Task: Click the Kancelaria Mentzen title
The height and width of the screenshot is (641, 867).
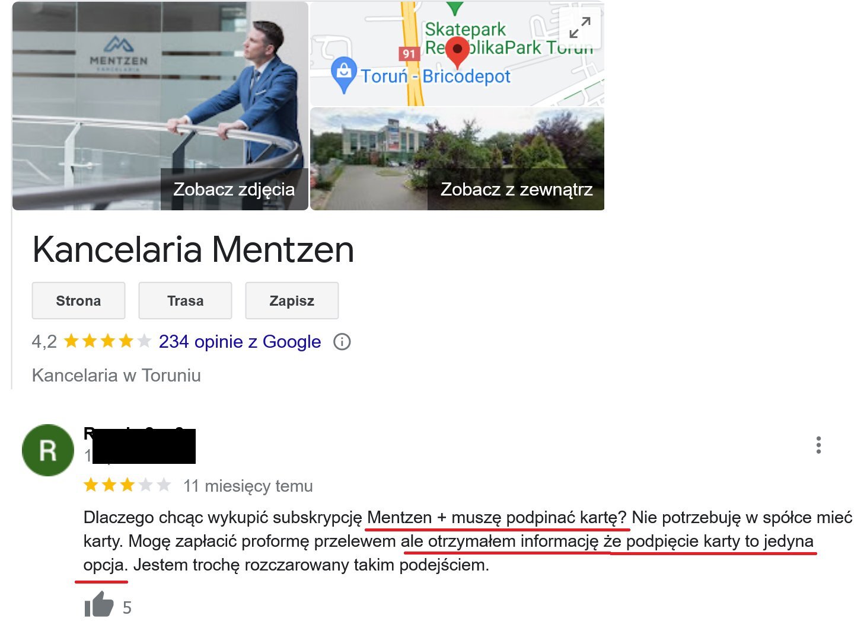Action: 193,249
